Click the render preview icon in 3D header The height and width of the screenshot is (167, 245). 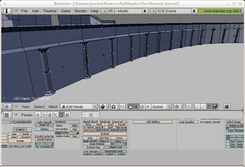(x=227, y=107)
